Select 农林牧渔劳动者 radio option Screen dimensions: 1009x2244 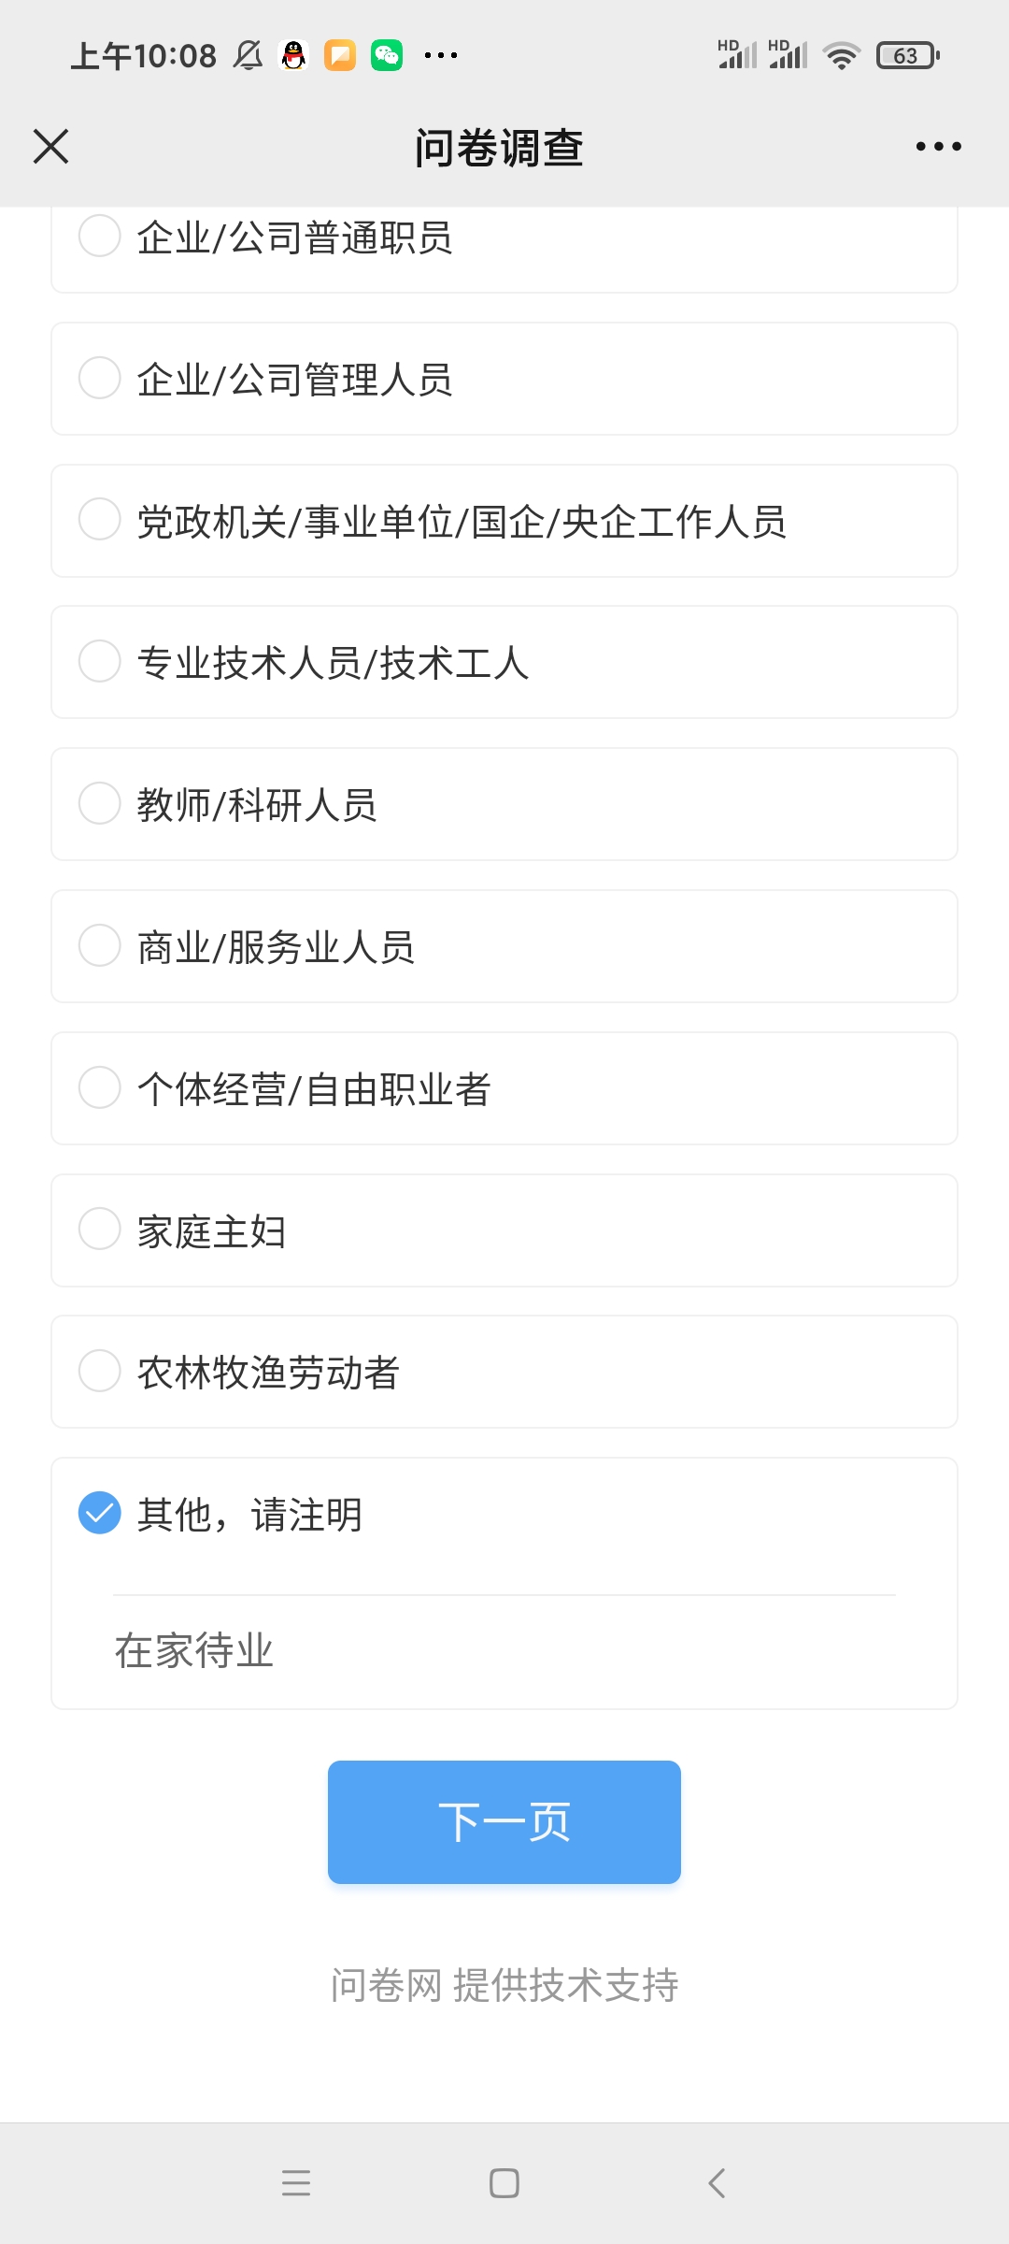[100, 1371]
